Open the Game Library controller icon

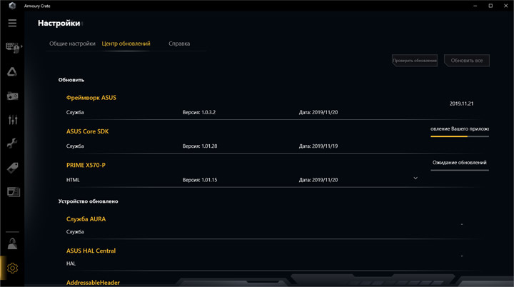click(12, 96)
